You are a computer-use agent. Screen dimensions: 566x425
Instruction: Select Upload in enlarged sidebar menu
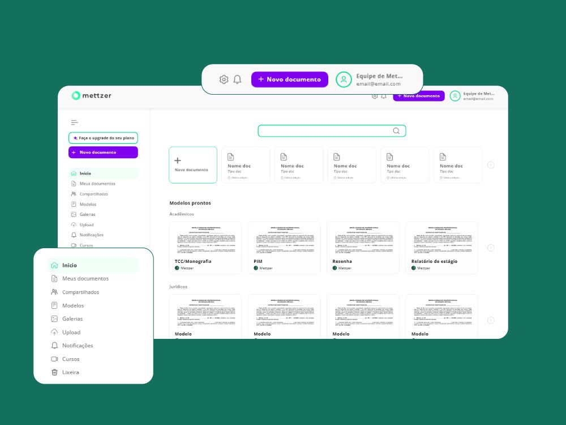pyautogui.click(x=71, y=332)
